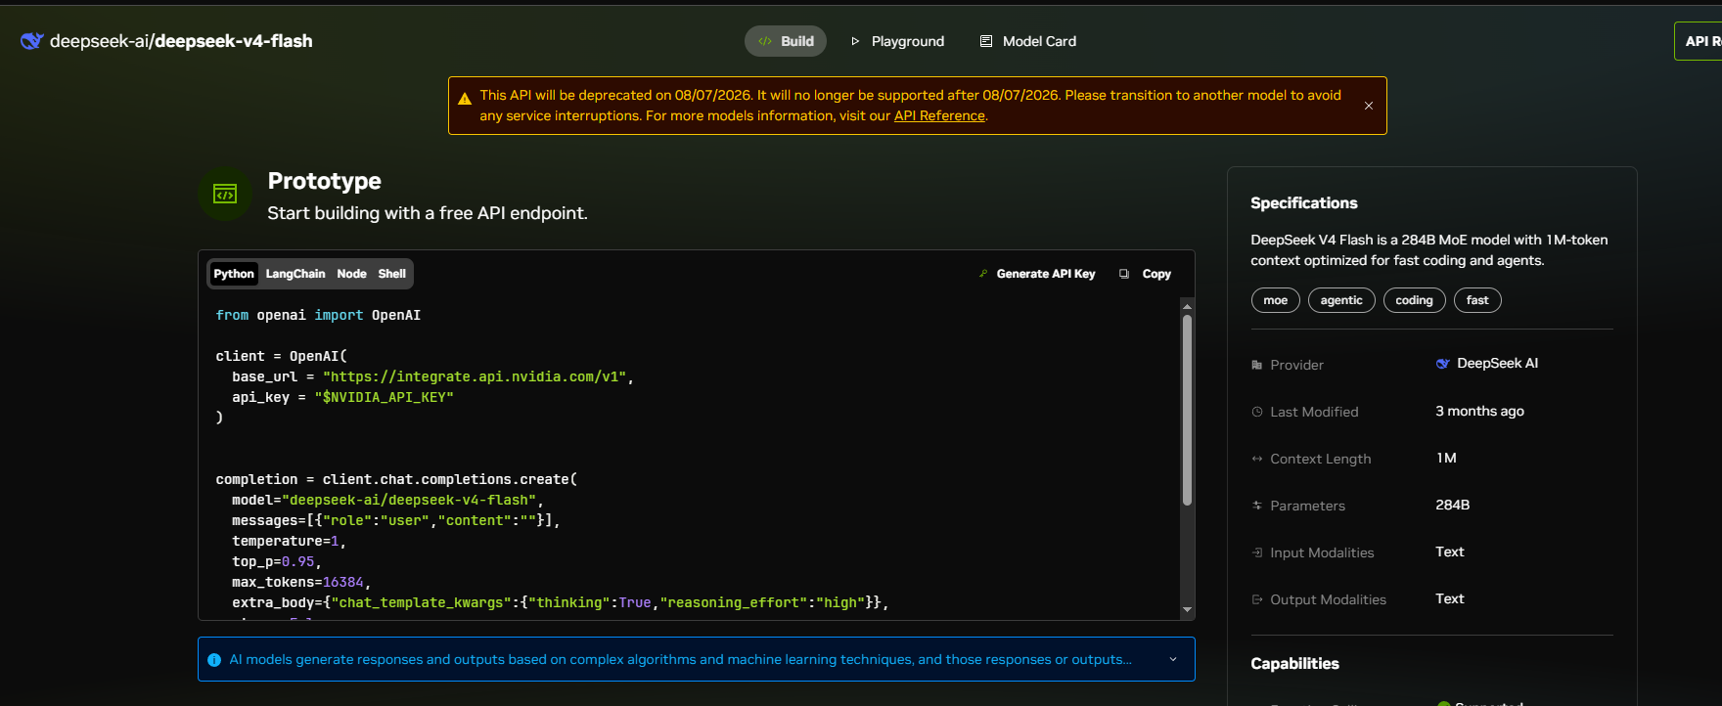Dismiss the deprecation warning banner
1722x706 pixels.
coord(1369,106)
